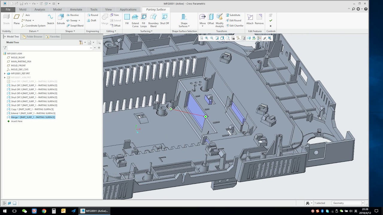Expand the Shapes group overflow
This screenshot has height=215, width=383.
70,31
